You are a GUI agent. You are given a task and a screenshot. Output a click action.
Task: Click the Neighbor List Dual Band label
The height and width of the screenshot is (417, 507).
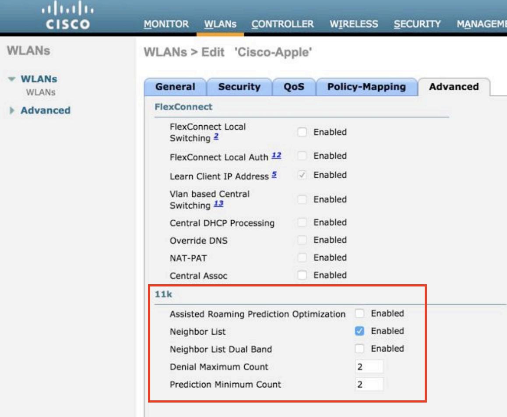click(221, 349)
